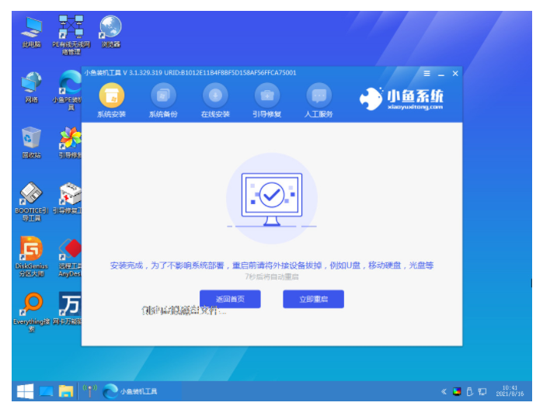Click the USB device tray icon

[x=470, y=391]
